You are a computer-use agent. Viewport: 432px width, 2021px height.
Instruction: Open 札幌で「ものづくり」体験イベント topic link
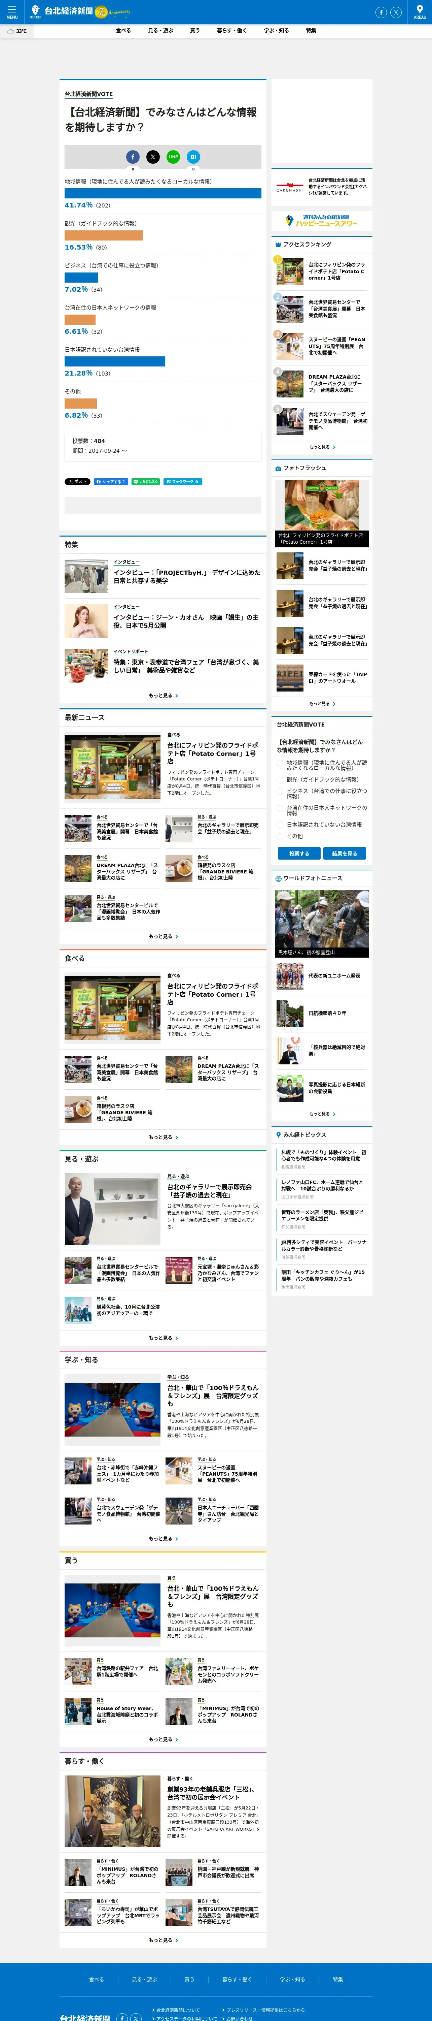(x=323, y=1155)
